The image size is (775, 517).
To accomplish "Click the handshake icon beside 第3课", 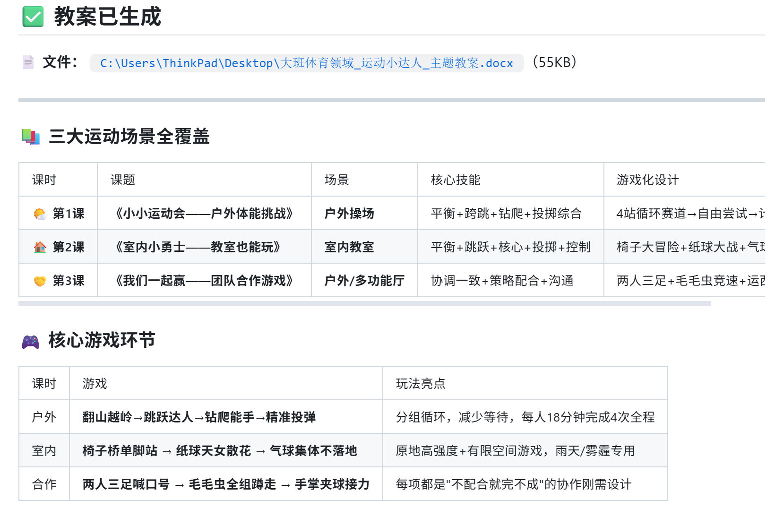I will click(x=40, y=281).
